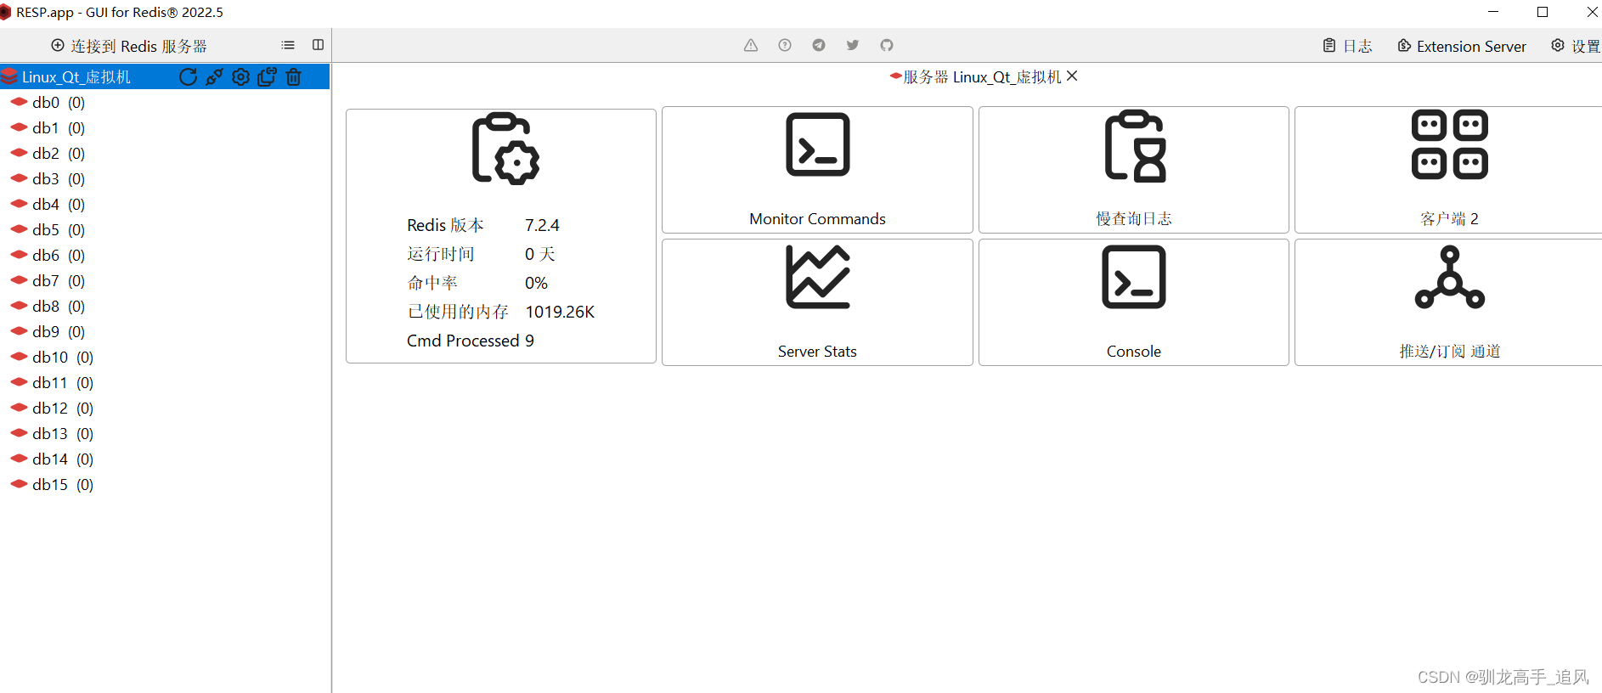1602x693 pixels.
Task: Open the connection list menu icon
Action: tap(288, 45)
